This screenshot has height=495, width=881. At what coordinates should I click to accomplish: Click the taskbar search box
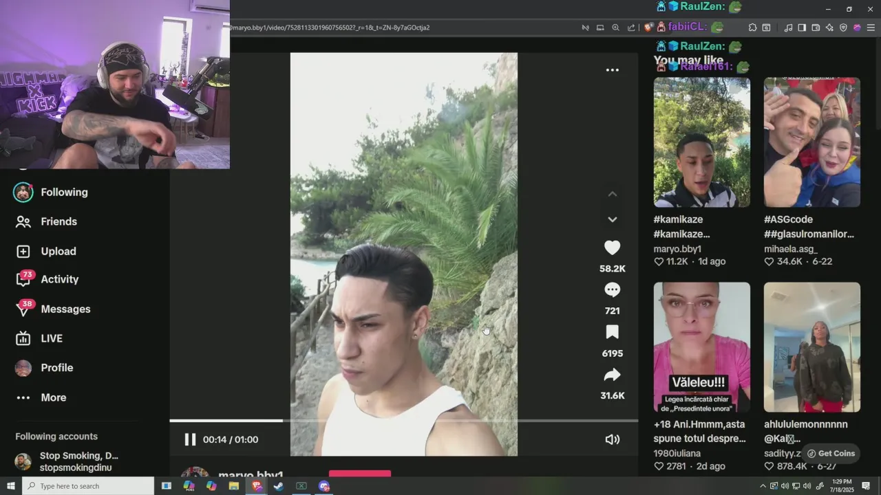(x=88, y=486)
